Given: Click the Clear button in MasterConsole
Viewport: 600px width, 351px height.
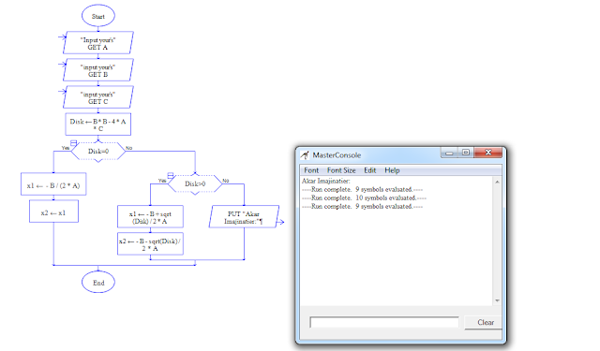Looking at the screenshot, I should click(485, 322).
